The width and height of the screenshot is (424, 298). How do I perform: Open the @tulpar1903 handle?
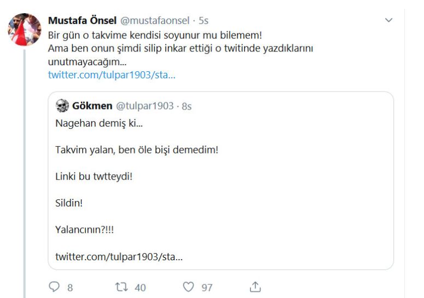144,106
